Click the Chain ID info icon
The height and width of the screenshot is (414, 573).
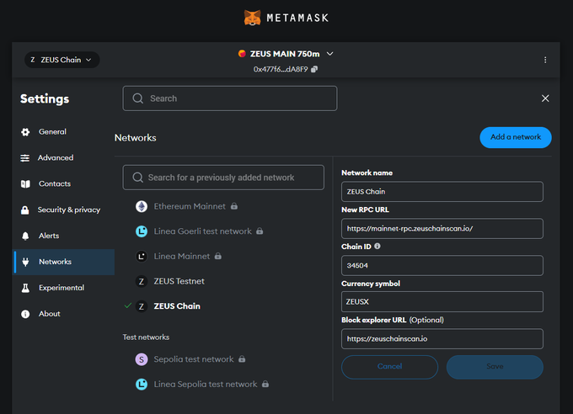(x=378, y=247)
